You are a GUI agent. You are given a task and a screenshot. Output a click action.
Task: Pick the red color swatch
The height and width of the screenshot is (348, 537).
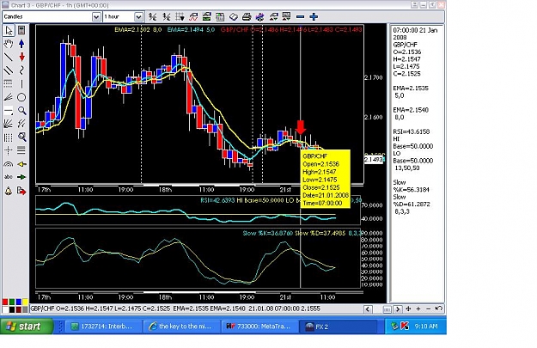5,302
